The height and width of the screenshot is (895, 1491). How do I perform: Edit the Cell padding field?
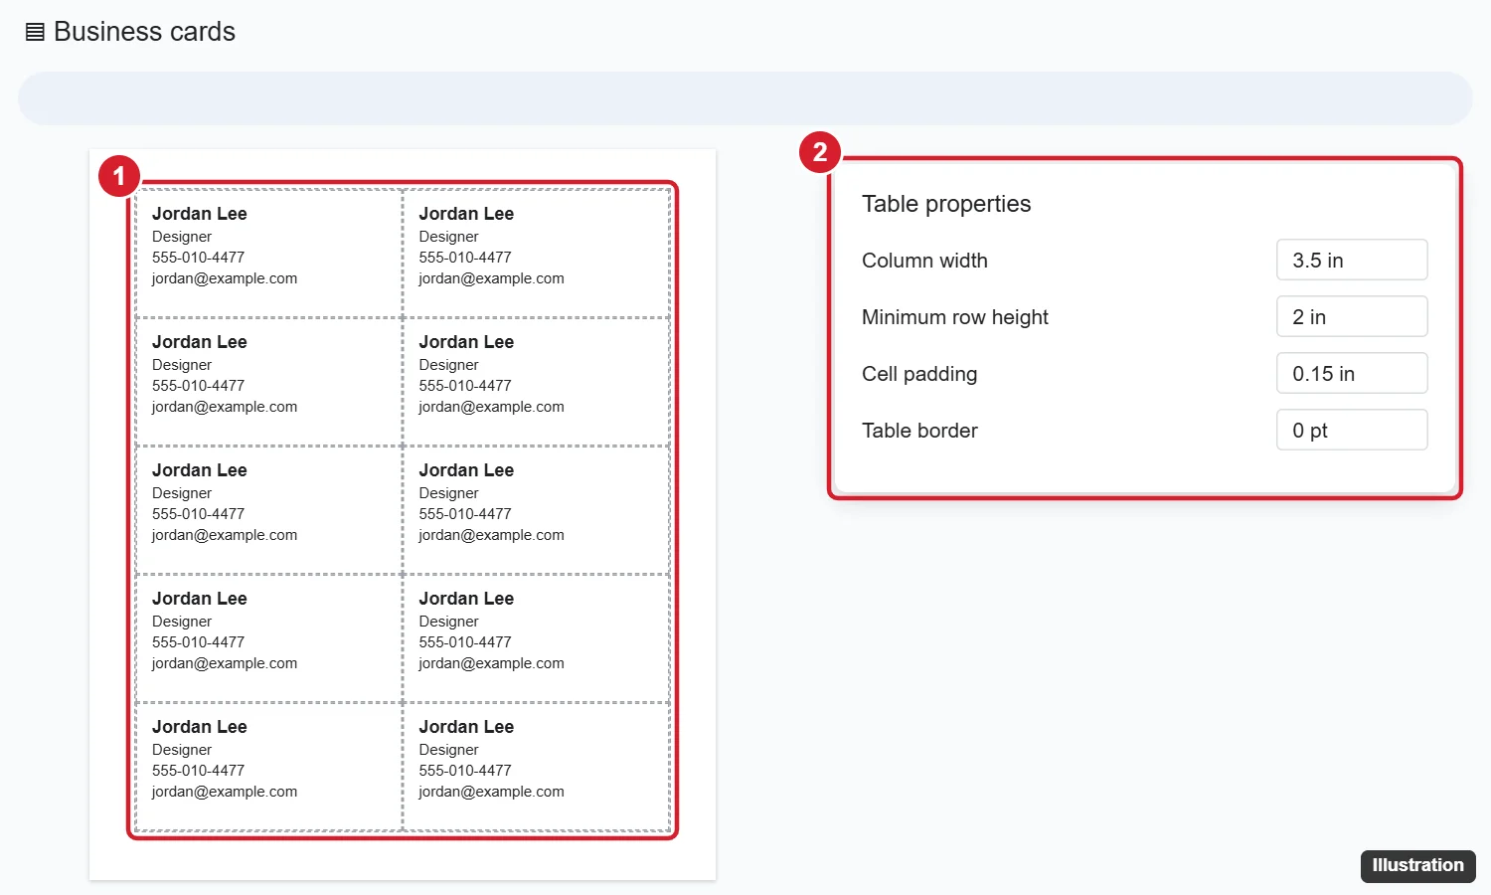click(1352, 374)
